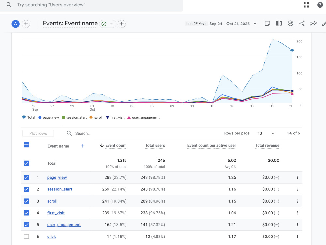The image size is (326, 245).
Task: Open the three-dot menu for the scroll row
Action: [297, 201]
